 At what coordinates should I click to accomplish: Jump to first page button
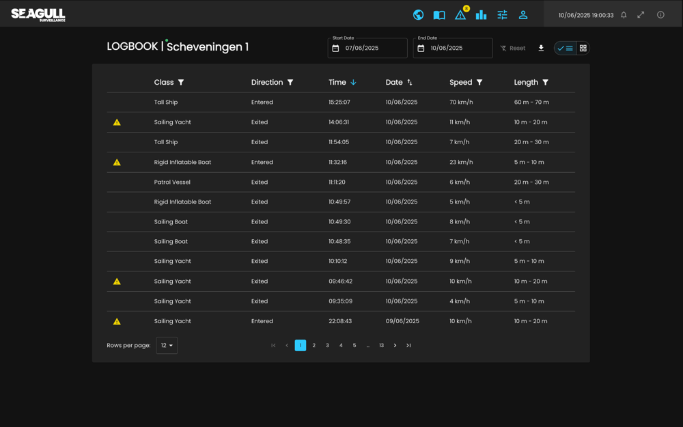pos(273,346)
